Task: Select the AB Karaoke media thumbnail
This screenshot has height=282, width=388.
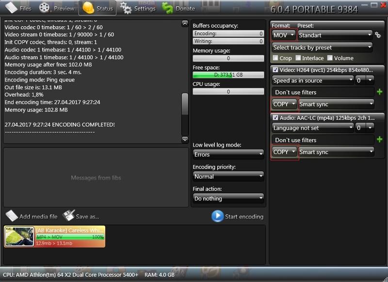Action: click(19, 236)
